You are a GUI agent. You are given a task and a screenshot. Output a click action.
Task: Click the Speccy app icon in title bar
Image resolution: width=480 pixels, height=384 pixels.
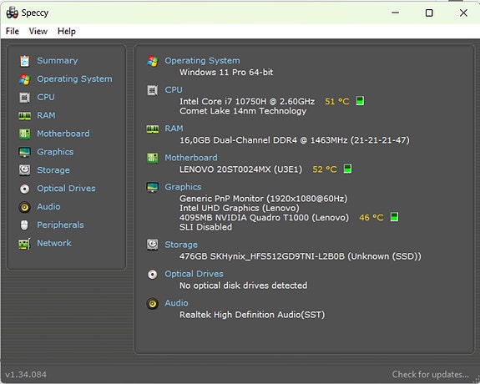pyautogui.click(x=13, y=13)
